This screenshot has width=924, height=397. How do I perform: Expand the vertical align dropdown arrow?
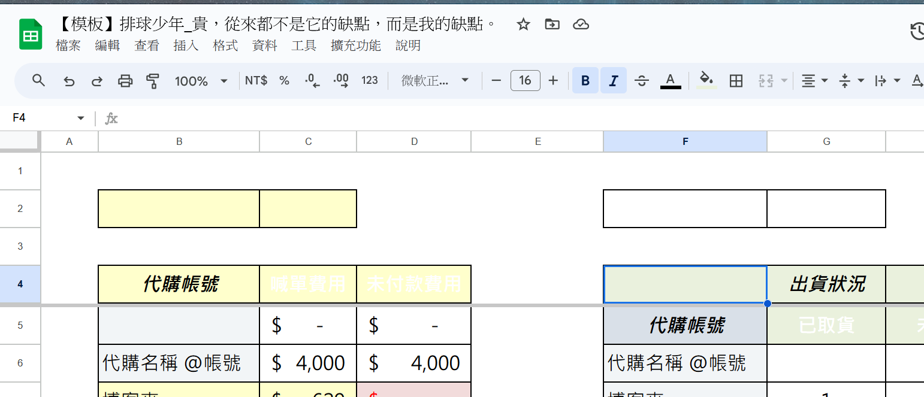pyautogui.click(x=861, y=81)
